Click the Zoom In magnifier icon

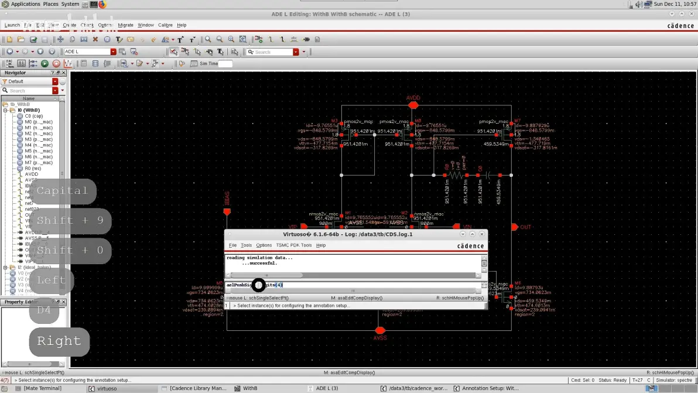coord(208,40)
